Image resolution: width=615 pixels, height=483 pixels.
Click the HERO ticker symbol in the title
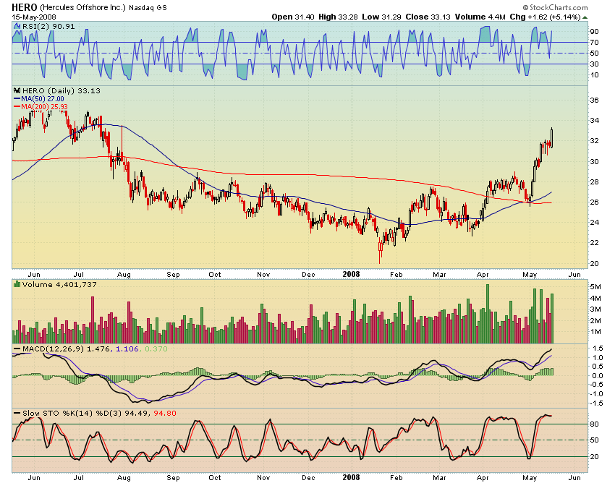click(25, 7)
